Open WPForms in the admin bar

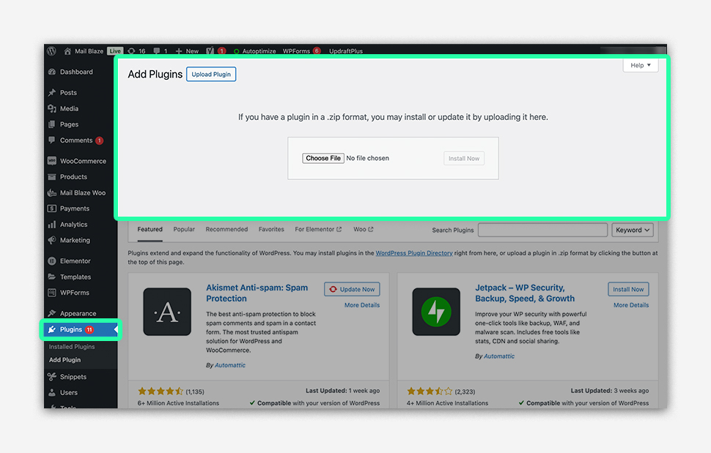point(301,51)
